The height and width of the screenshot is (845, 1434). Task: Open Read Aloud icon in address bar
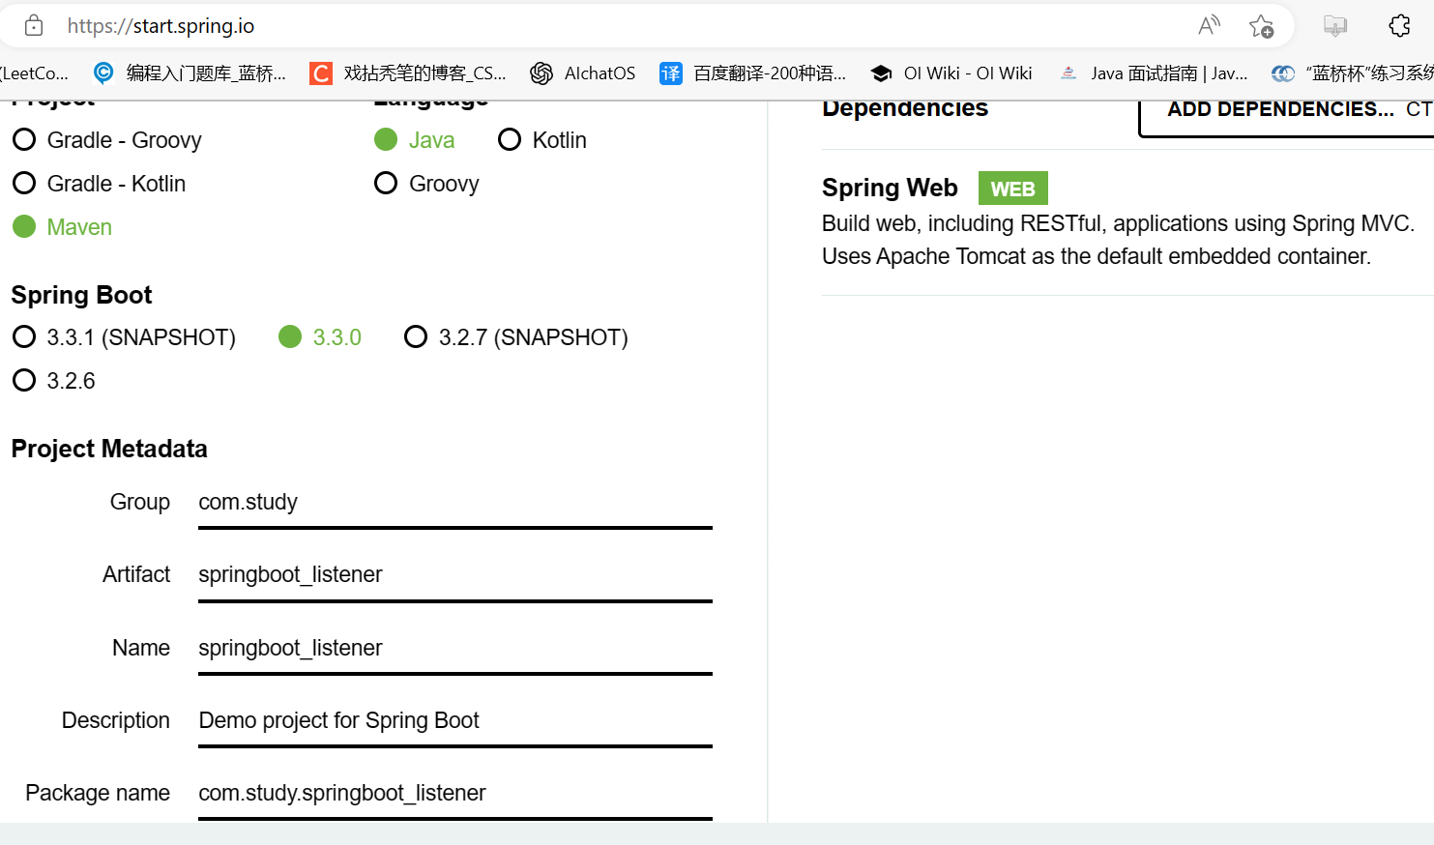click(x=1209, y=26)
